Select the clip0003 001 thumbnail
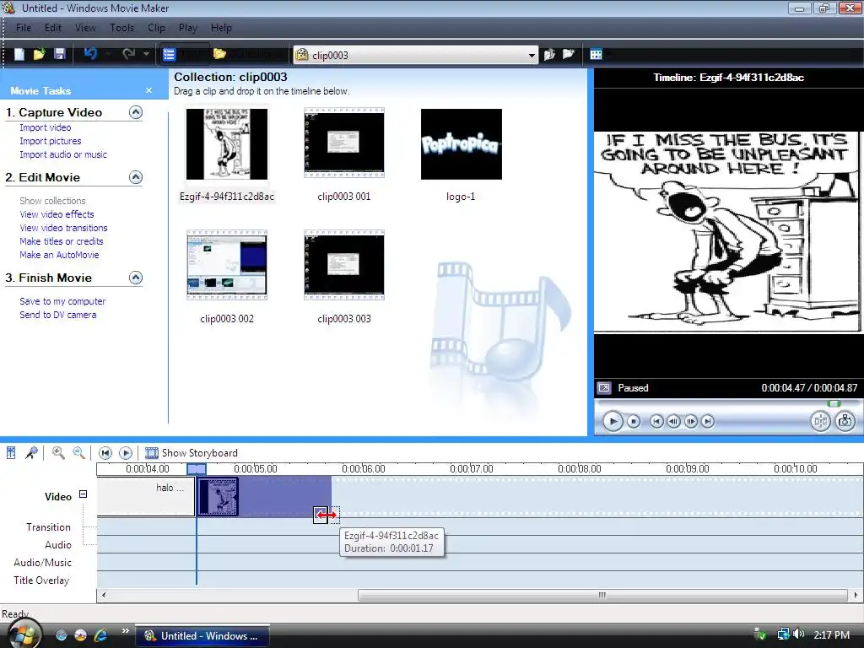Viewport: 864px width, 648px height. coord(344,143)
